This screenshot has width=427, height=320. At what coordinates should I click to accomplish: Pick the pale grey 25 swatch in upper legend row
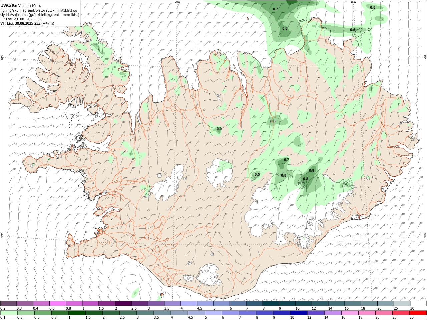click(x=402, y=303)
